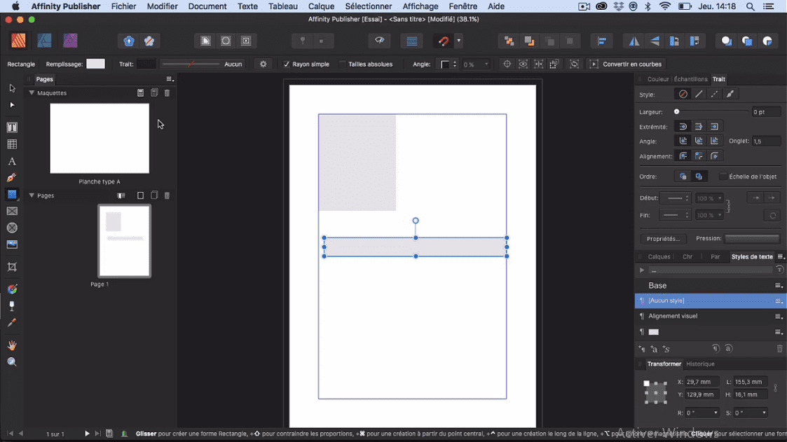
Task: Select the Frame Text tool
Action: tap(11, 127)
